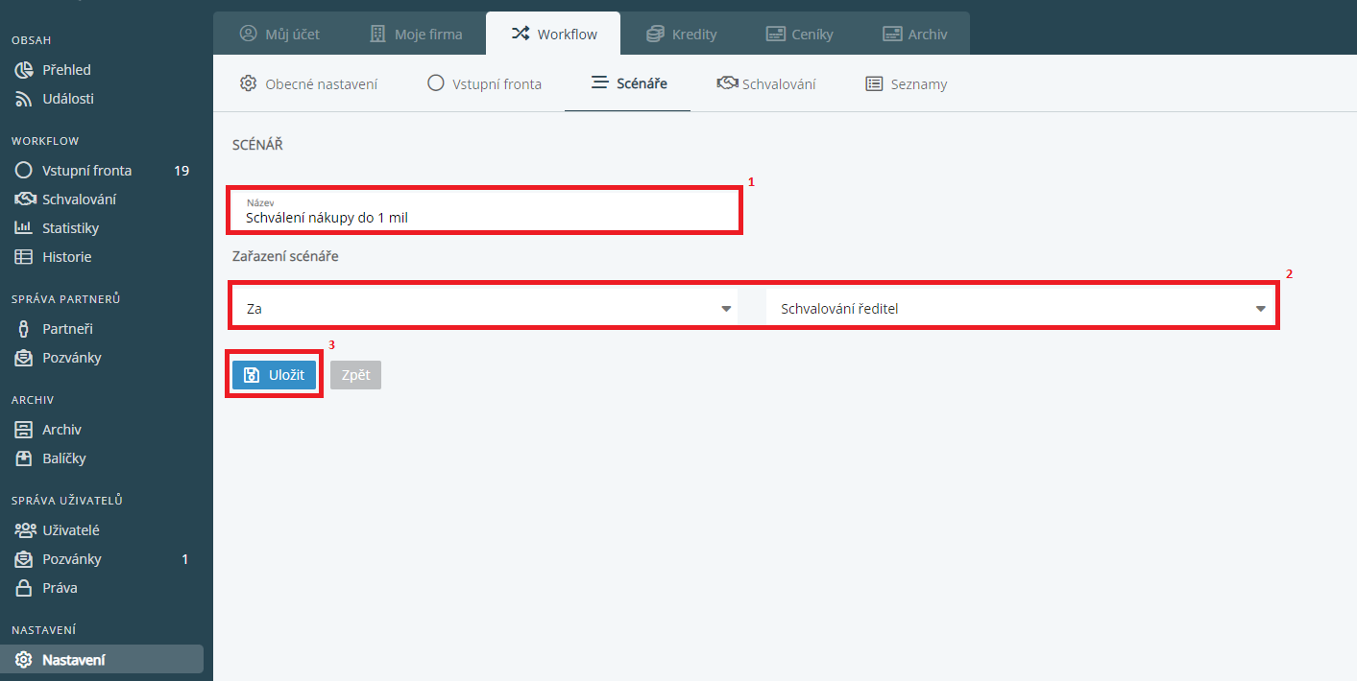Switch to the Kredity tab
This screenshot has height=681, width=1357.
click(682, 35)
